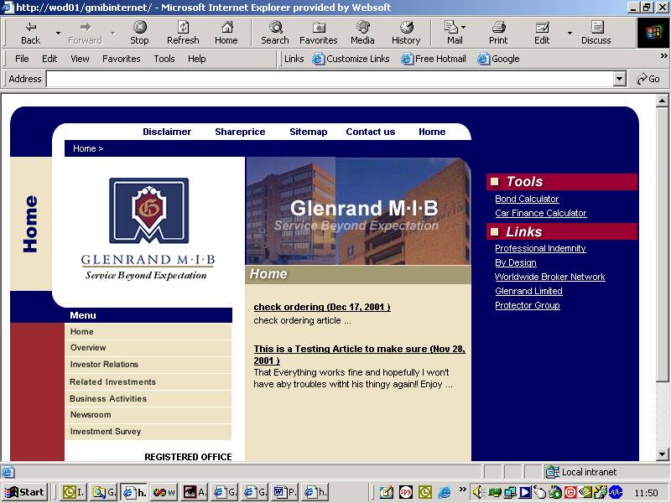Open Free Hotmail link shortcut
671x503 pixels.
point(434,59)
